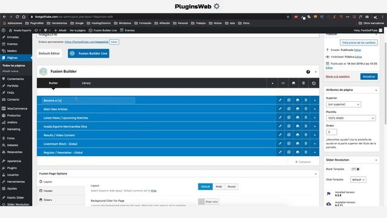This screenshot has width=387, height=218.
Task: Bookmark this page with the star icon
Action: click(x=288, y=17)
